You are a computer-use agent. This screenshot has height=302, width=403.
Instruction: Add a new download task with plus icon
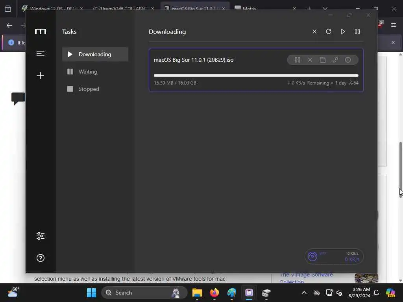coord(41,75)
